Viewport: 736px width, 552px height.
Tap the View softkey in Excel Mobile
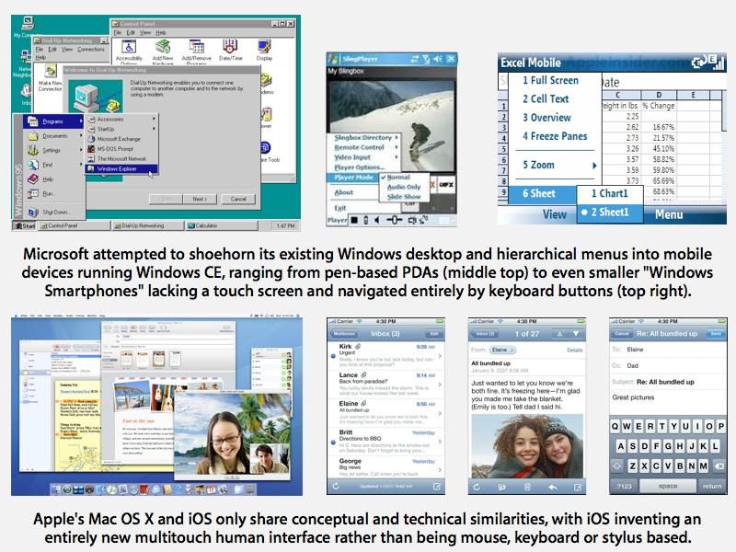pyautogui.click(x=555, y=214)
